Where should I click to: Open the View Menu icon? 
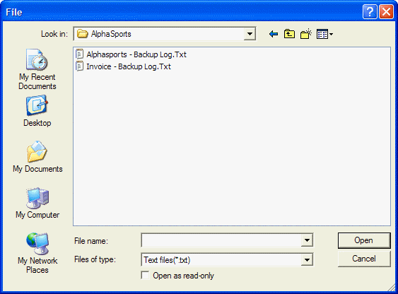click(x=324, y=34)
